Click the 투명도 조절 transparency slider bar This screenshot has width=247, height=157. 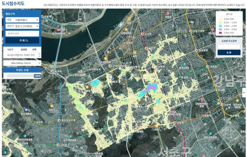pos(21,76)
